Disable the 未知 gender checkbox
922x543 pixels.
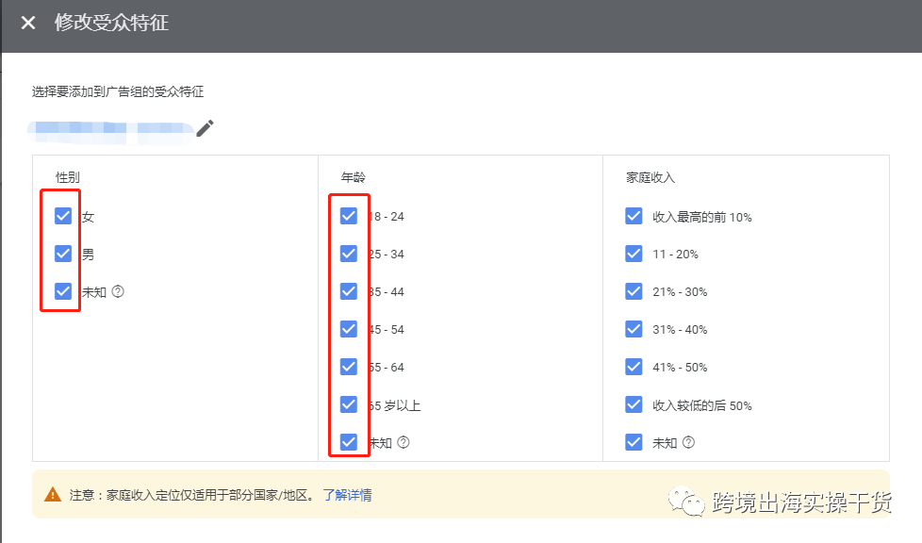[x=62, y=291]
